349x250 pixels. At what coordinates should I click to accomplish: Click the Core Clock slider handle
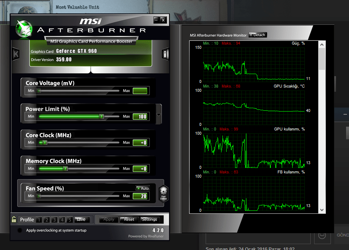pyautogui.click(x=45, y=142)
